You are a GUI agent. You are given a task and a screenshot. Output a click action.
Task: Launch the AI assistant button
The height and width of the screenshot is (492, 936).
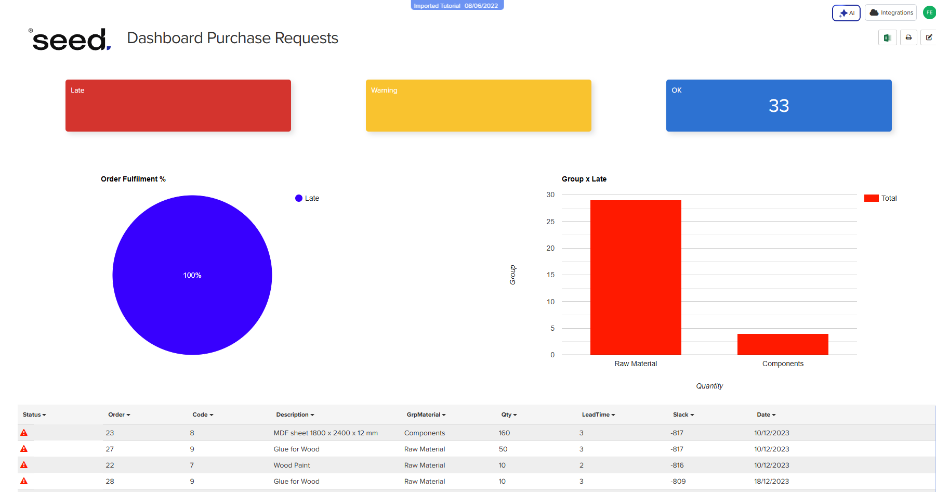pyautogui.click(x=846, y=13)
